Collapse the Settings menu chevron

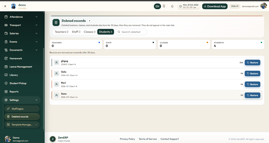pyautogui.click(x=36, y=100)
